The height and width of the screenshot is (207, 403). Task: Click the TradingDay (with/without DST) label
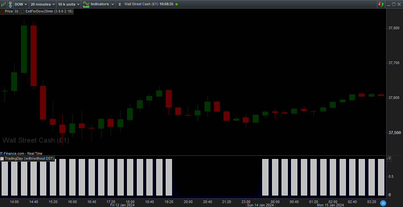[x=29, y=158]
